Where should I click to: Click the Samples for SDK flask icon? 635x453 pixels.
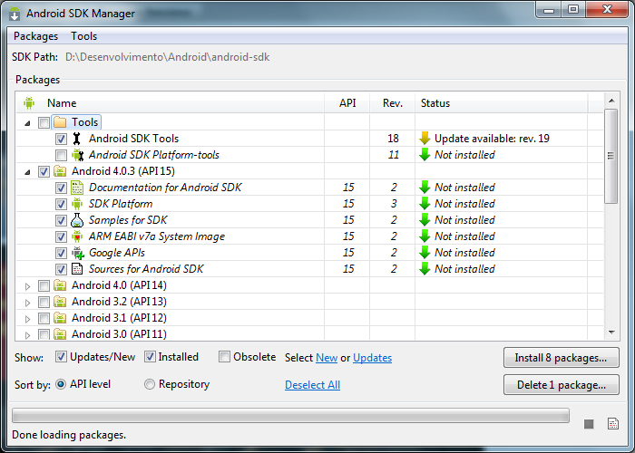[x=77, y=220]
